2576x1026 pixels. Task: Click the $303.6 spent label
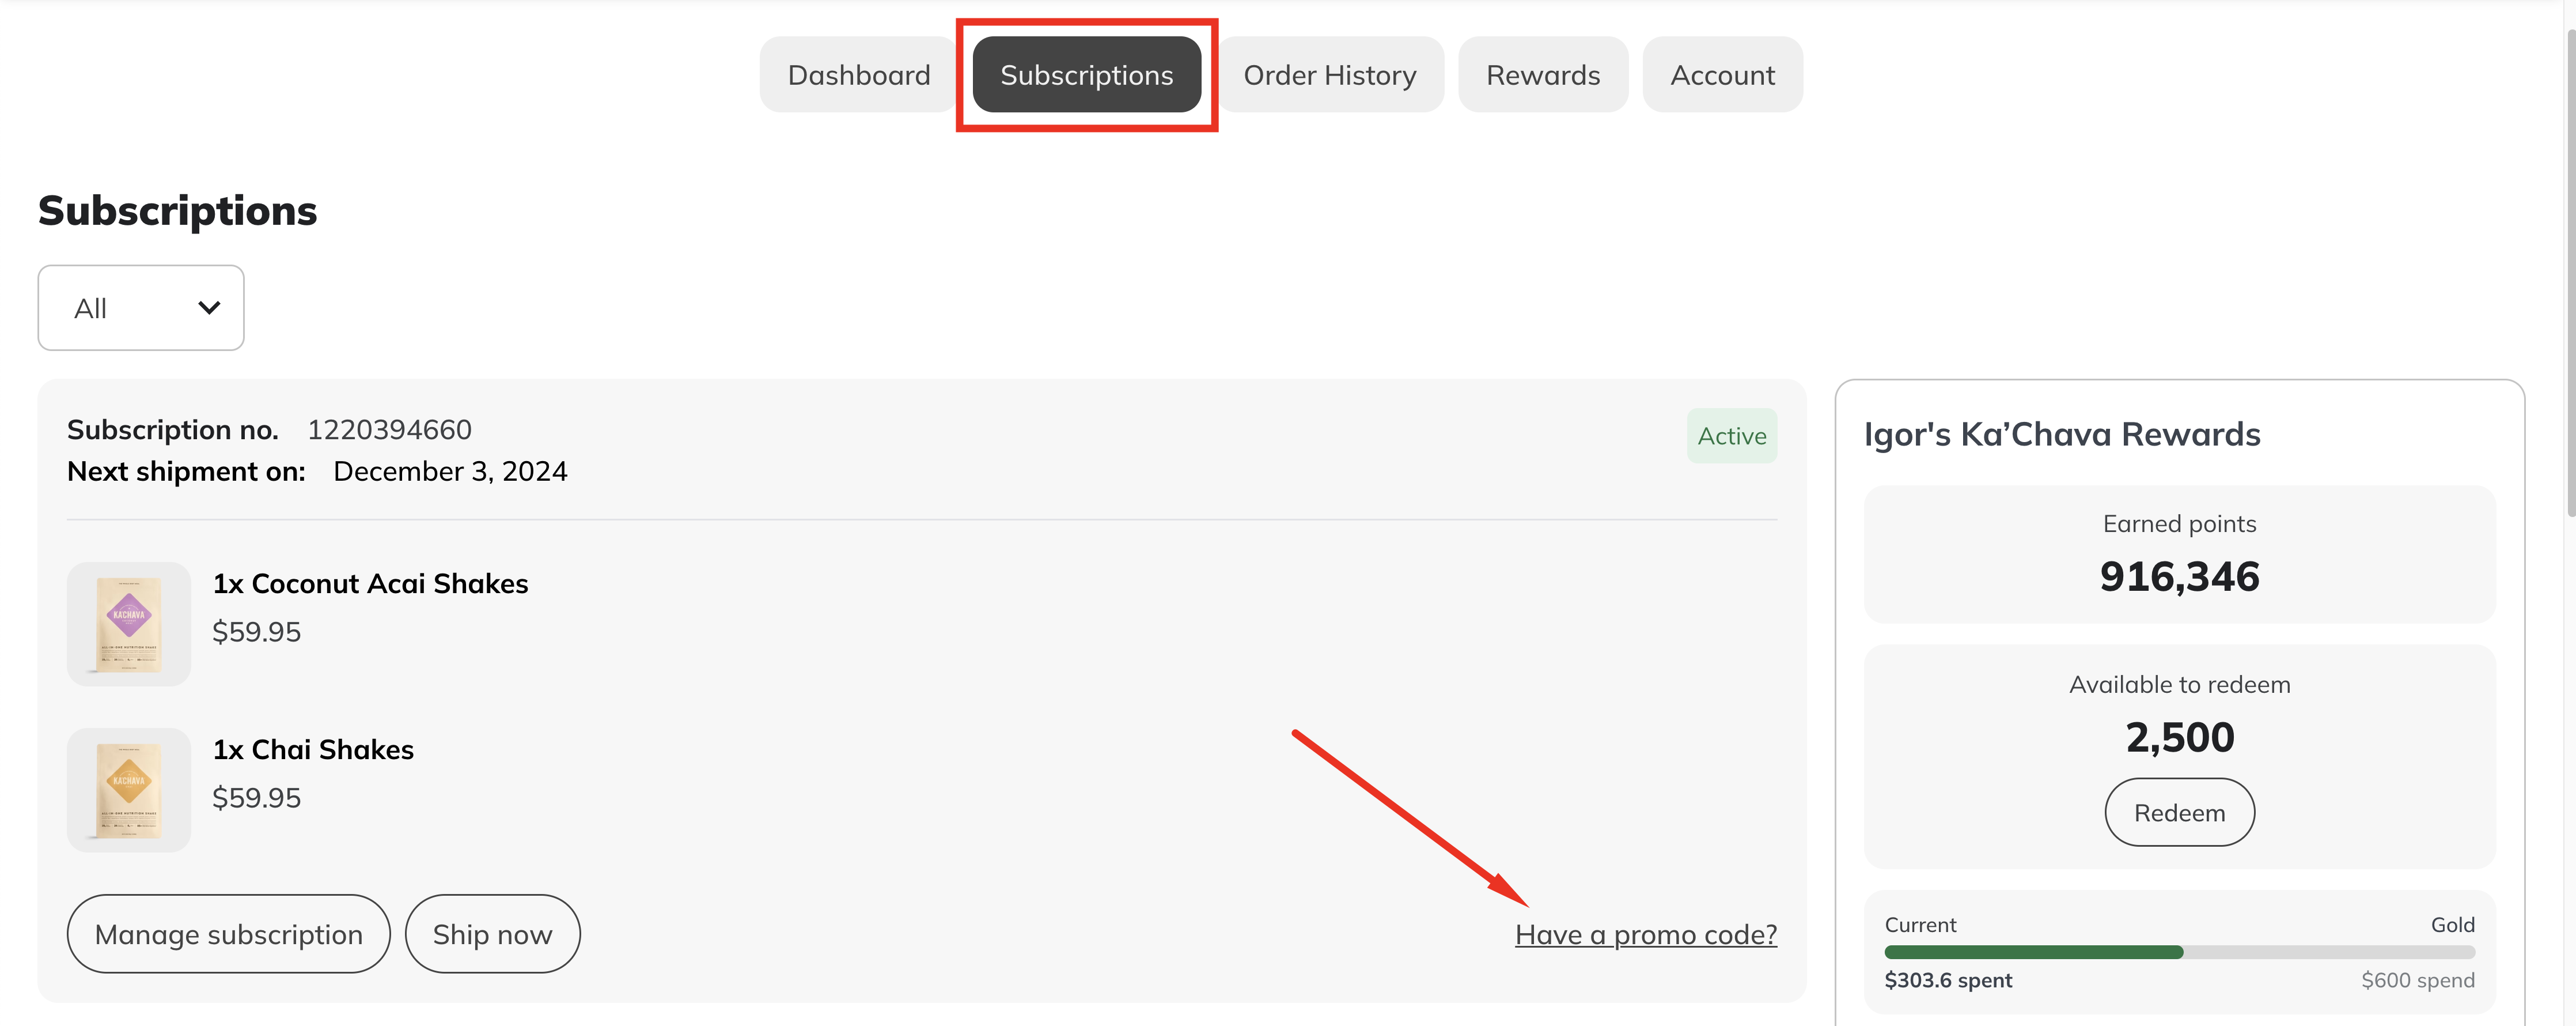point(1948,981)
